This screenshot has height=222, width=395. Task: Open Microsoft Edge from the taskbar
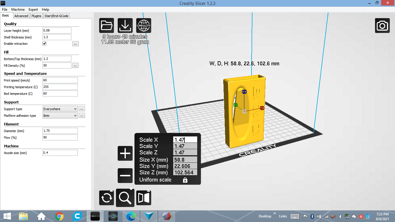click(x=131, y=216)
